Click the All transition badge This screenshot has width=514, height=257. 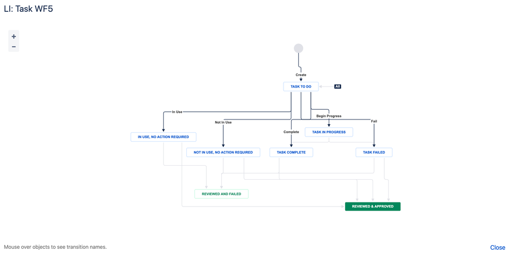coord(338,87)
